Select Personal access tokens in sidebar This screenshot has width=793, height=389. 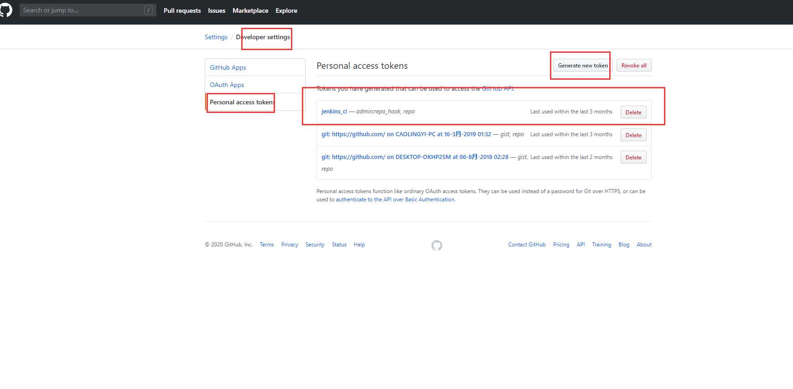pos(255,102)
